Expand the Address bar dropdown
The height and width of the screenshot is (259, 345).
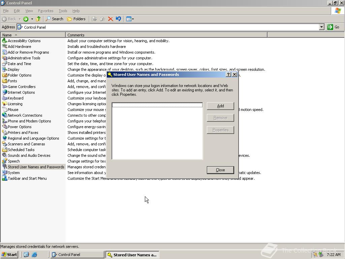[322, 27]
